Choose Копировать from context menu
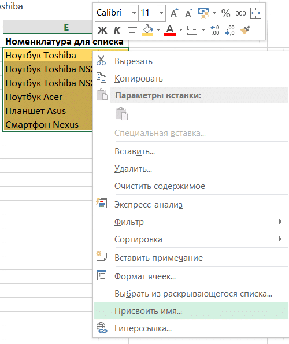289x344 pixels. tap(191, 79)
